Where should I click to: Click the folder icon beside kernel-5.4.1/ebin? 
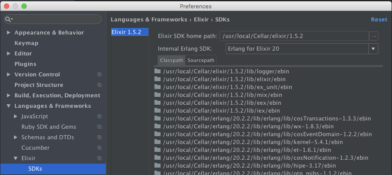tap(157, 142)
